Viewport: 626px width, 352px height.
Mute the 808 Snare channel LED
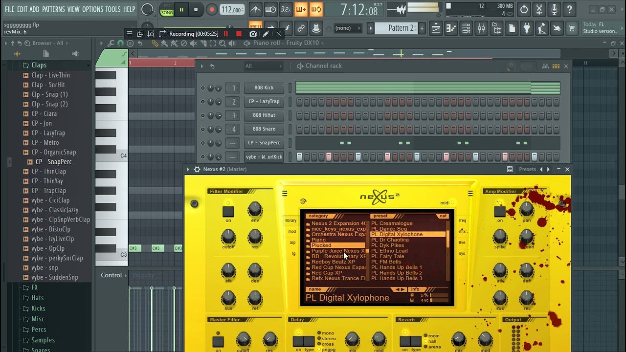tap(202, 129)
